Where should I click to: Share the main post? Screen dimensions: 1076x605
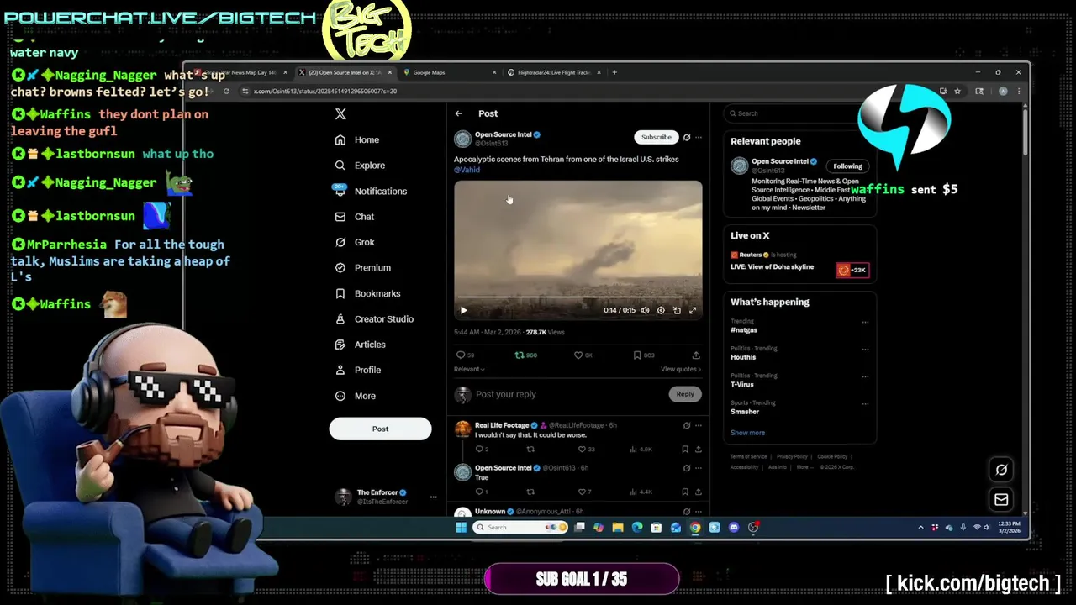click(x=695, y=355)
